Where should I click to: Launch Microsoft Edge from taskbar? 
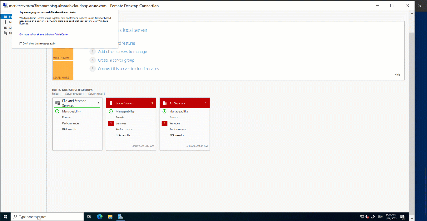[100, 217]
